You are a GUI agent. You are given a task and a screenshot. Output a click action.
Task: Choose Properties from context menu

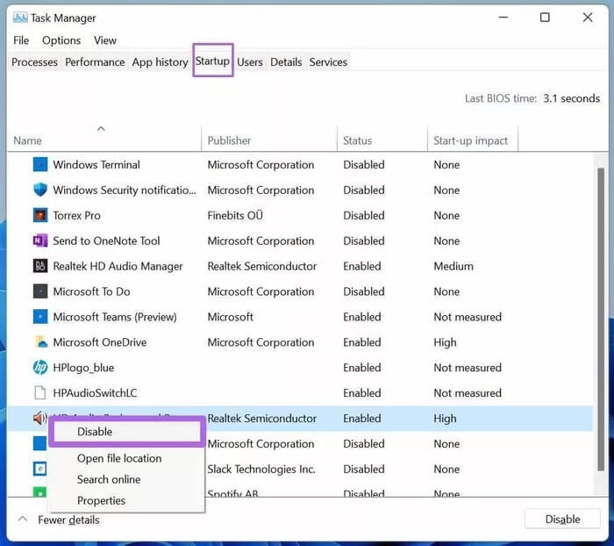[x=102, y=500]
